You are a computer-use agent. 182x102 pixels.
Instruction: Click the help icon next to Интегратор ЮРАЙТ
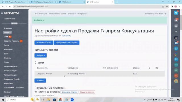[x=165, y=14]
